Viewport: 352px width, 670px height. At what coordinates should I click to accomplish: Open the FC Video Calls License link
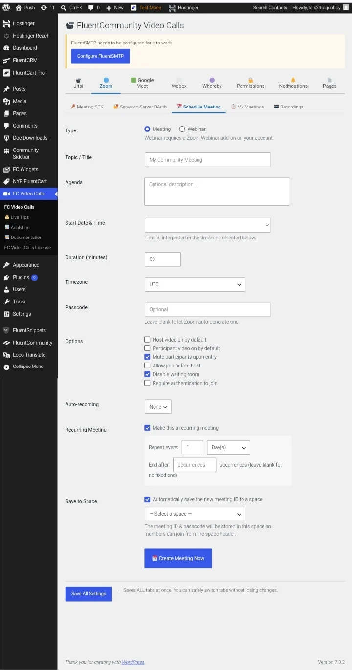(27, 248)
